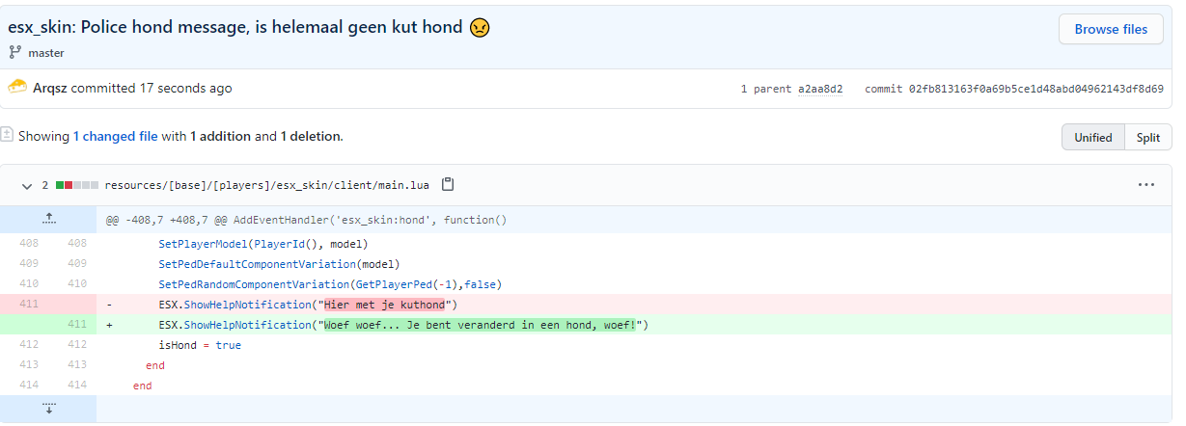Click the Browse files button
The image size is (1186, 426).
pos(1111,29)
